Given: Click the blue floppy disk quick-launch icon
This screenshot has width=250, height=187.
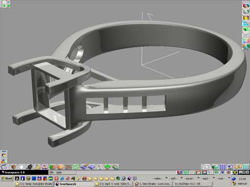Looking at the screenshot, I should click(40, 179).
